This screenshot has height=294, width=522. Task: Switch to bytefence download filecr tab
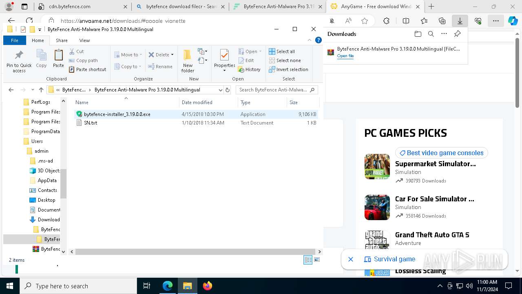click(181, 7)
